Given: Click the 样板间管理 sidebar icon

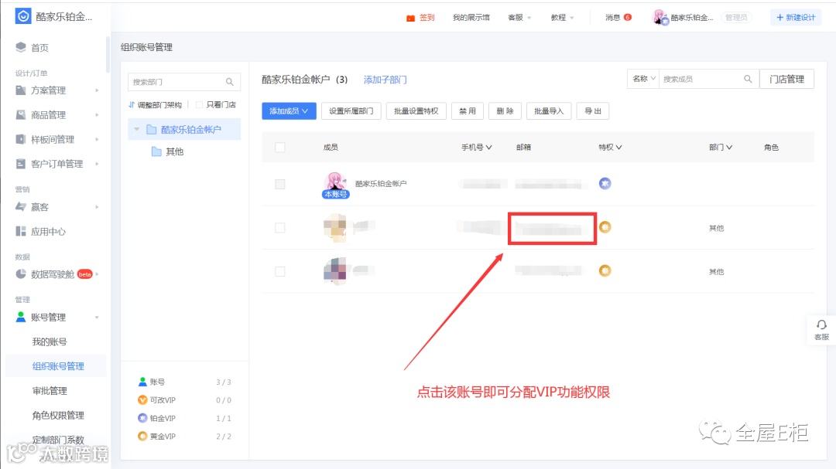Looking at the screenshot, I should pos(21,139).
